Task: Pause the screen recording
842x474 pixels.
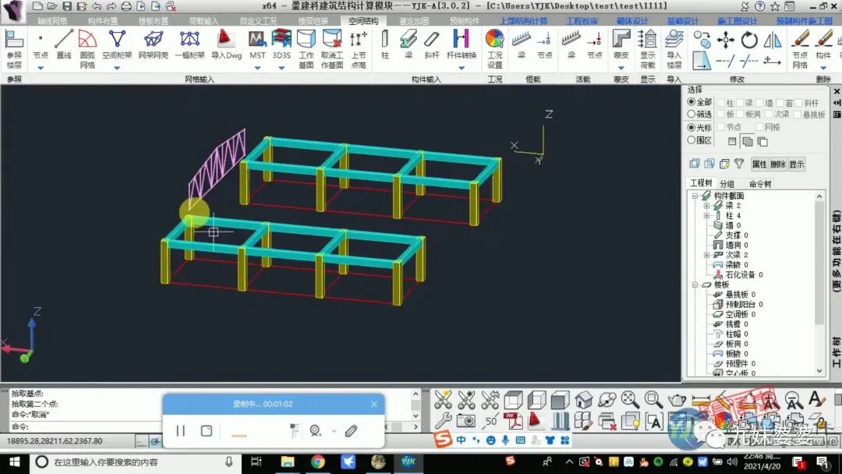Action: tap(180, 430)
